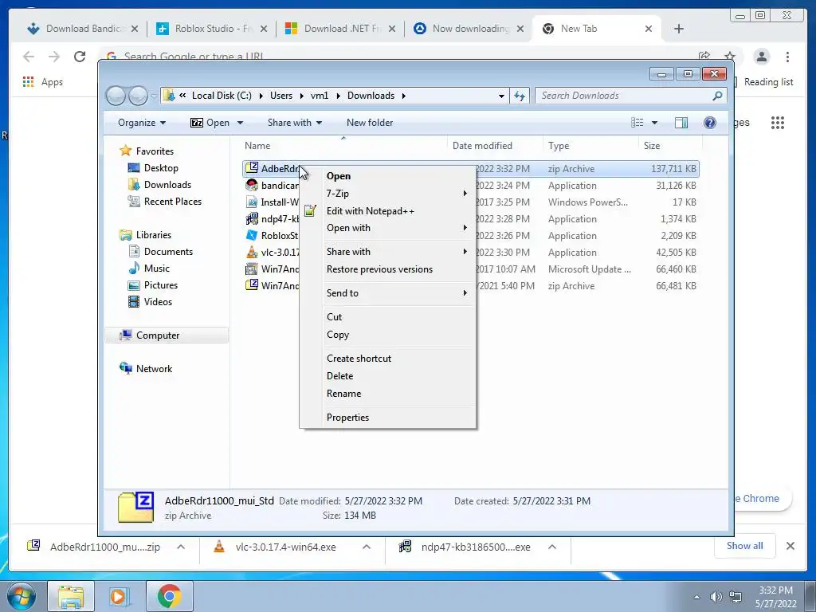Screen dimensions: 816x612
Task: Click the Win7And Microsoft Update file icon
Action: (x=252, y=269)
